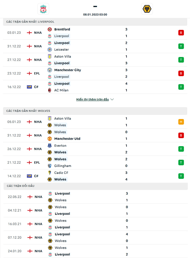
Task: Click the match date 08.01.2023 03:00
Action: [95, 15]
